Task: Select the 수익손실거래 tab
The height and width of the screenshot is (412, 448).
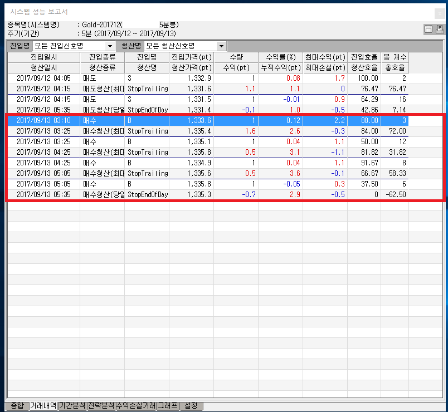Action: [x=136, y=406]
